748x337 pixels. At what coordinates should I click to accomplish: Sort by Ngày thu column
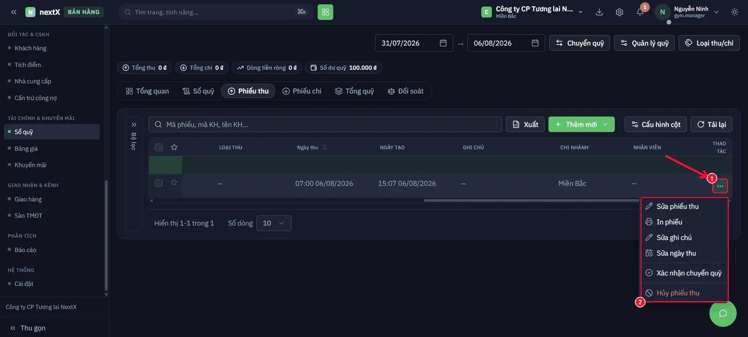click(x=312, y=148)
